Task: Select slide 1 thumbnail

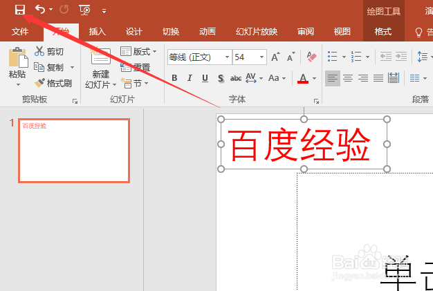Action: click(x=74, y=151)
